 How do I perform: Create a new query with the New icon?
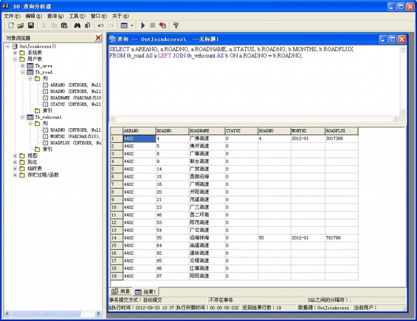coord(10,25)
